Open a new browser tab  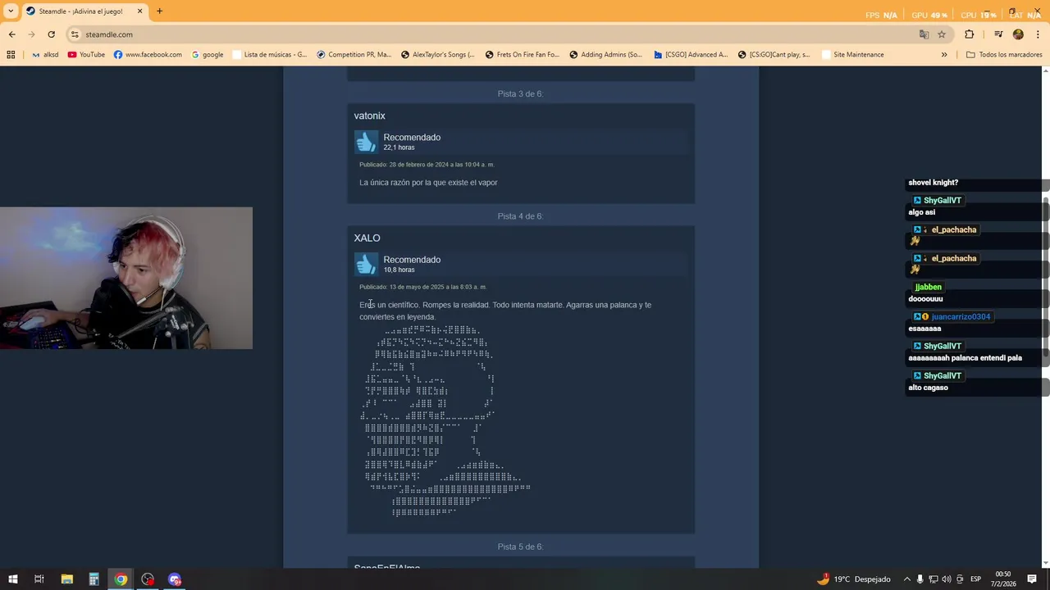(159, 11)
